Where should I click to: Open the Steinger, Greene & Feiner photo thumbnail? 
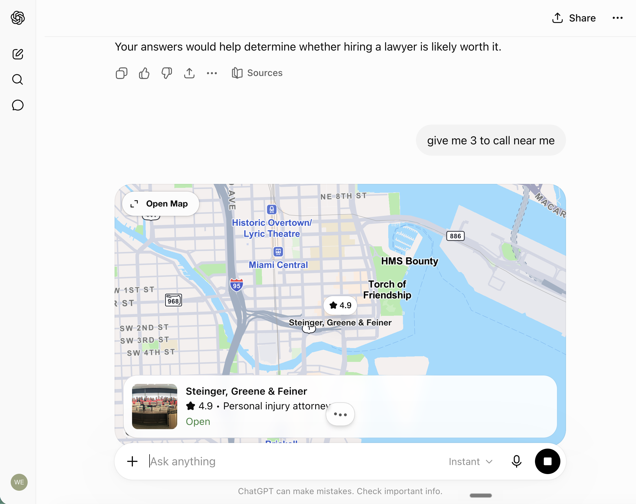154,406
